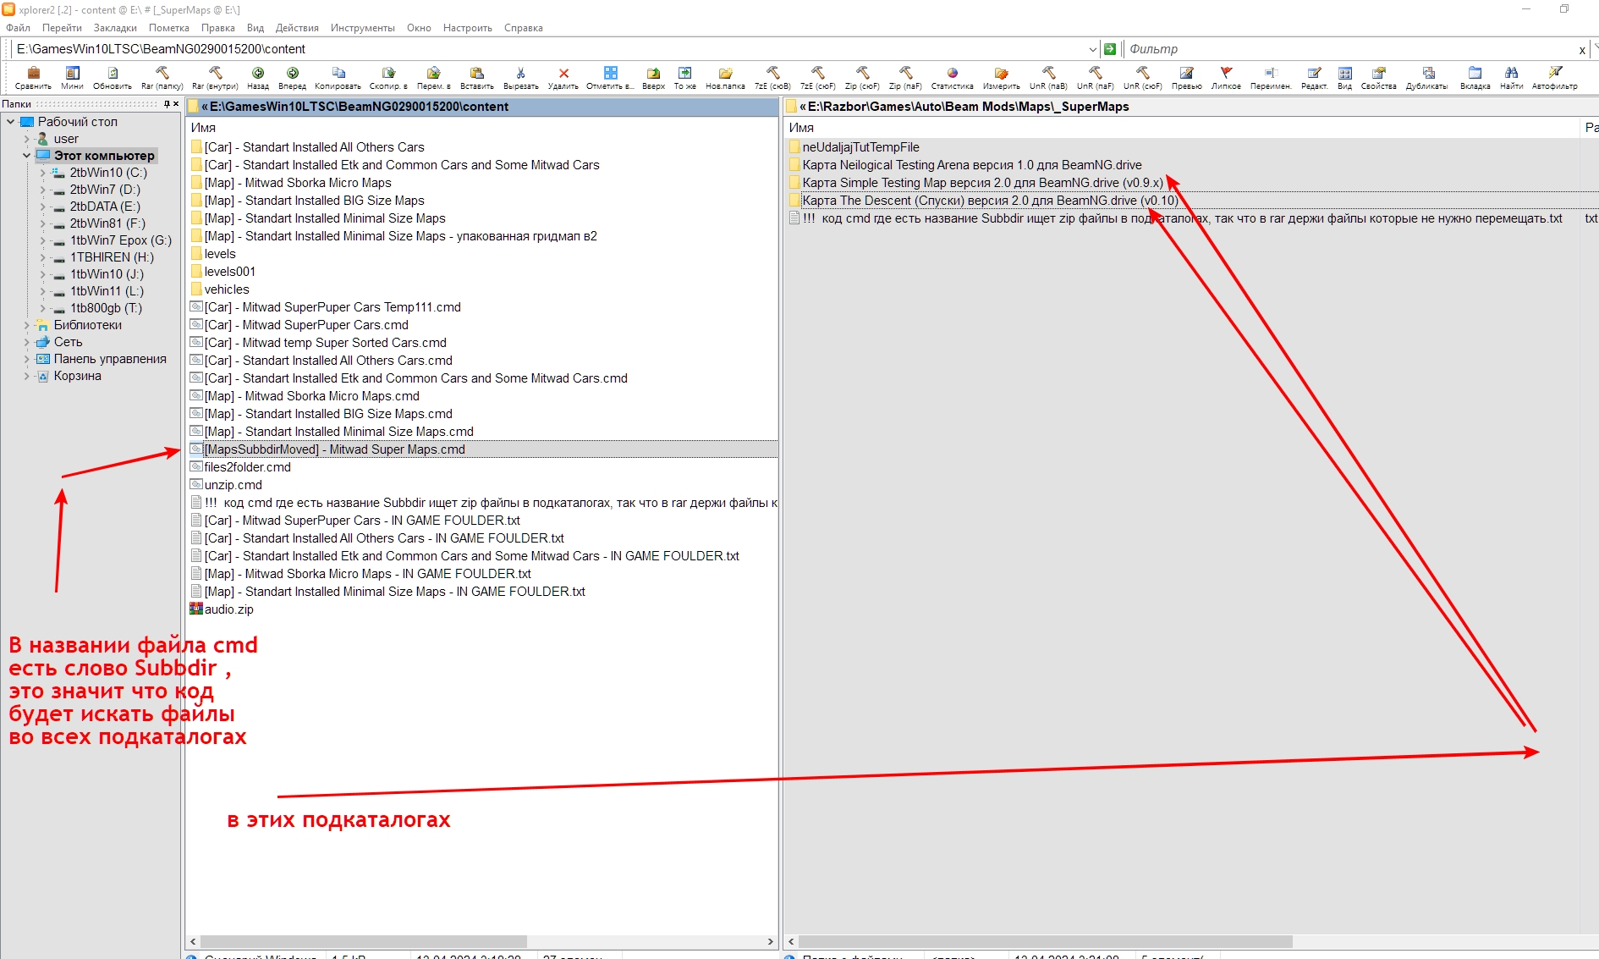Open the Файл menu
The height and width of the screenshot is (959, 1599).
[18, 28]
